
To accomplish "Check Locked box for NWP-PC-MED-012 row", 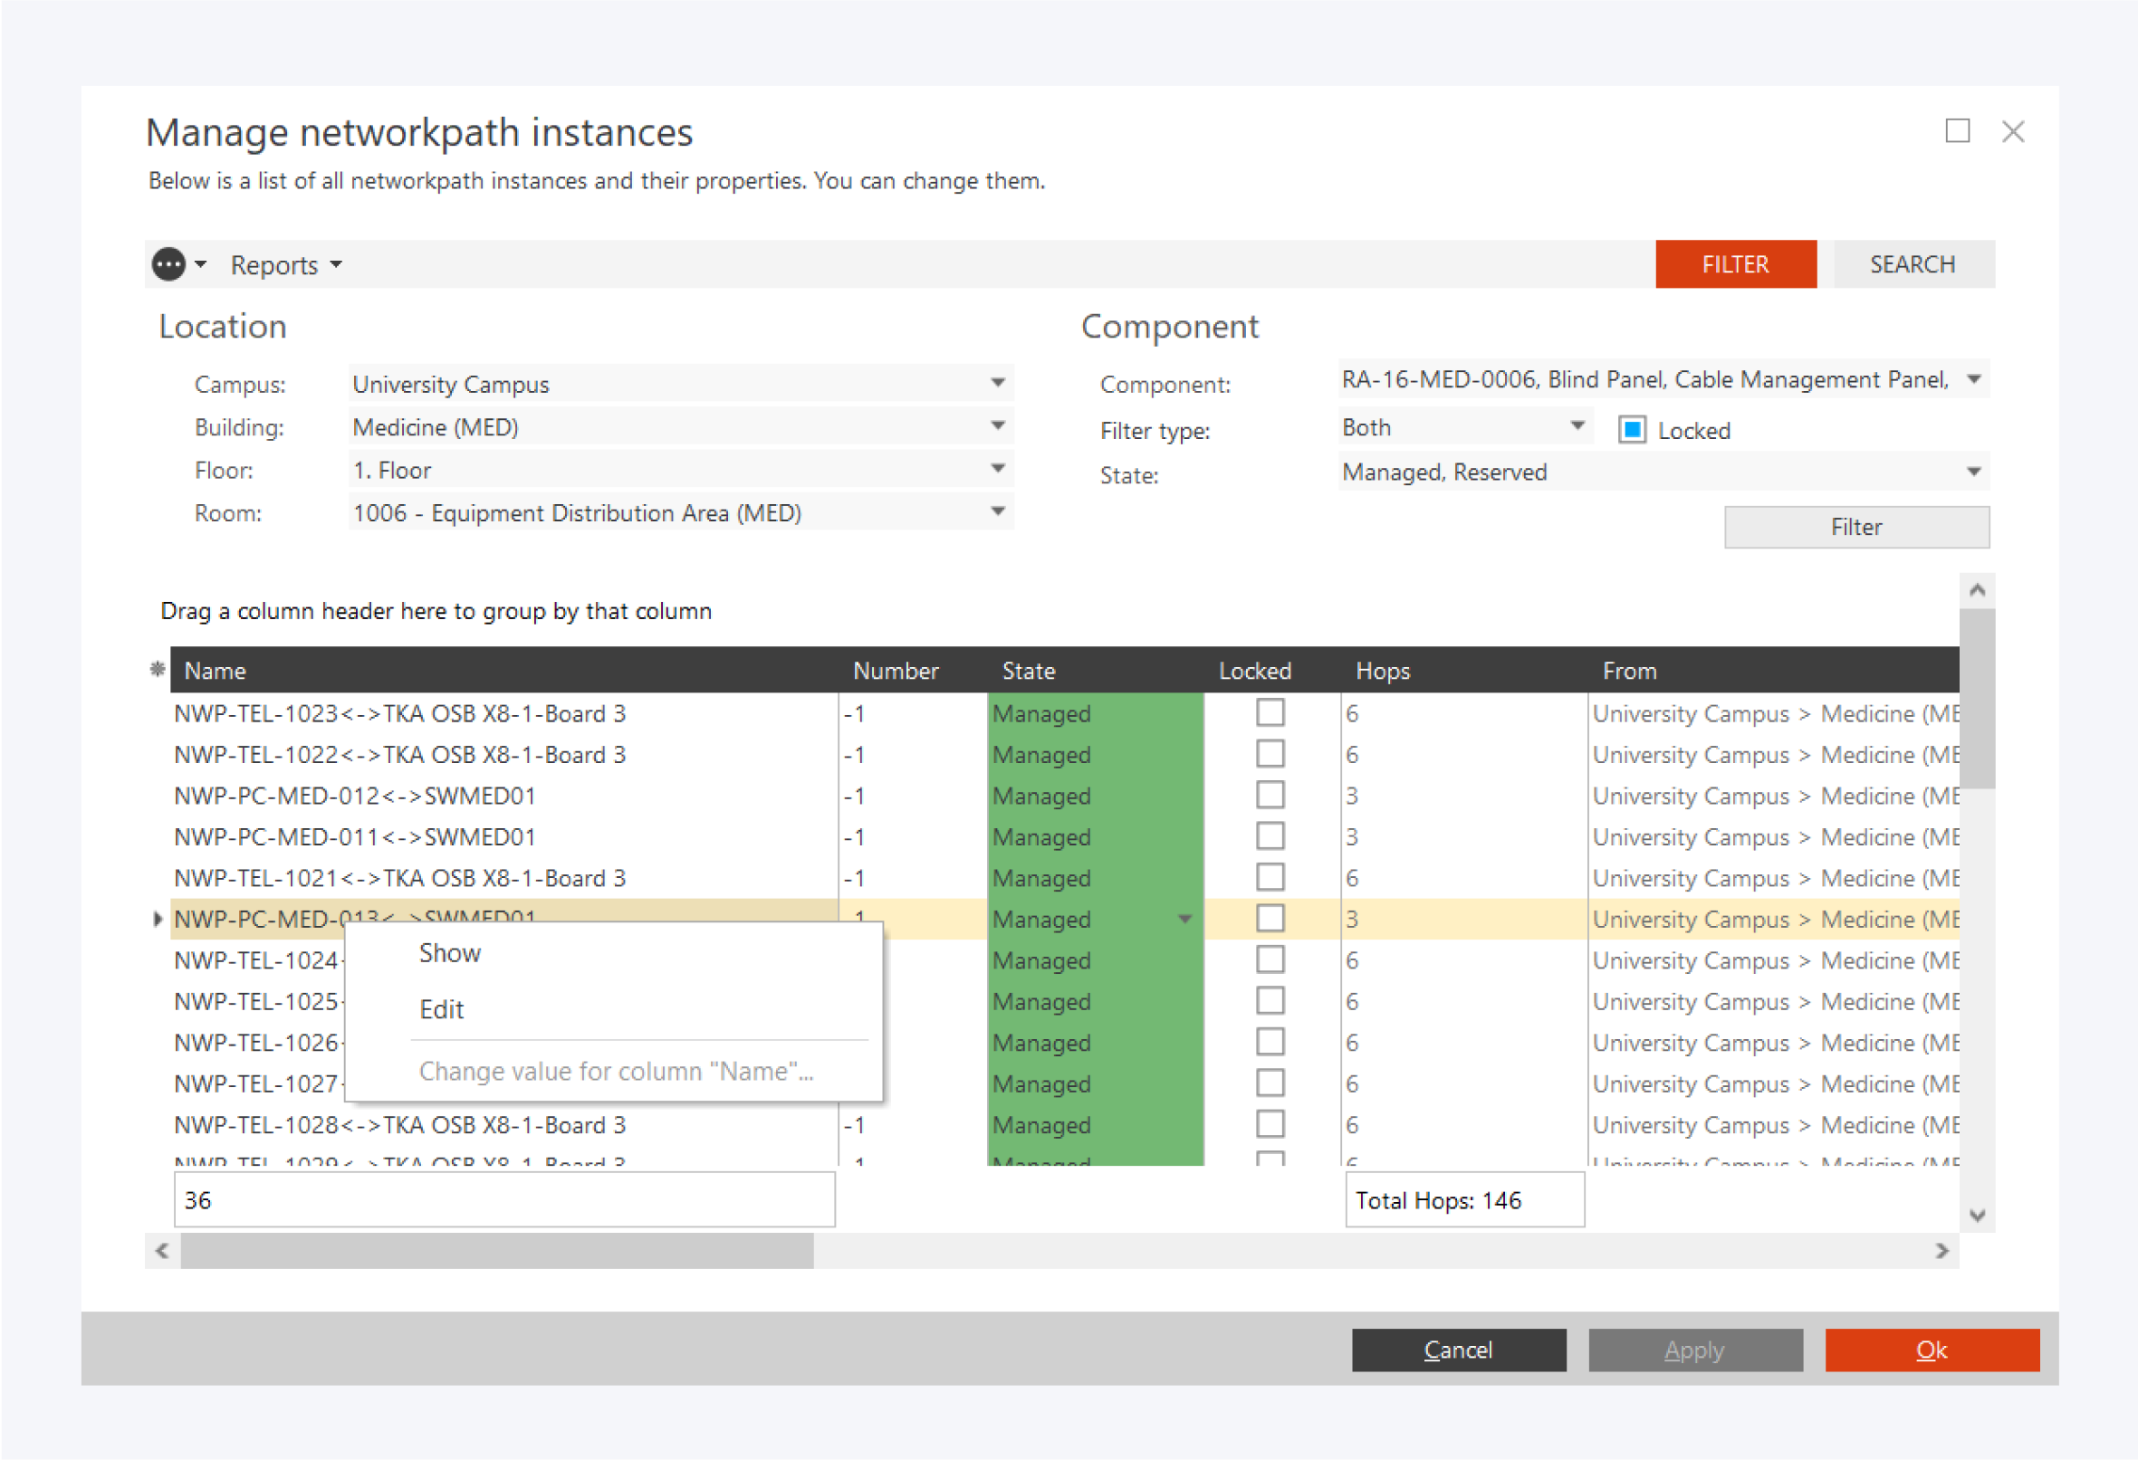I will (1270, 796).
